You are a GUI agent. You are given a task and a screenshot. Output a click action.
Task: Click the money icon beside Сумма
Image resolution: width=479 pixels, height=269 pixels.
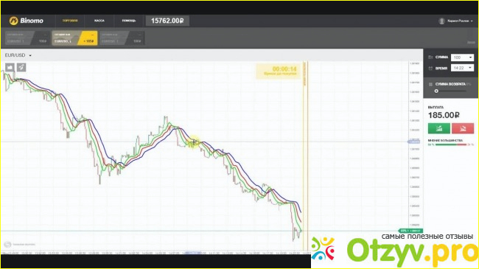click(x=430, y=57)
